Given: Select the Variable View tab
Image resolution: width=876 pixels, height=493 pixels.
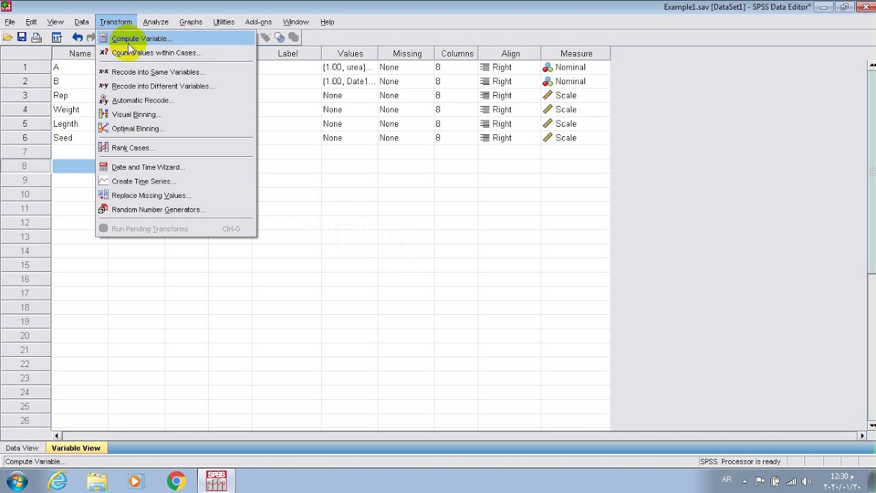Looking at the screenshot, I should [76, 448].
